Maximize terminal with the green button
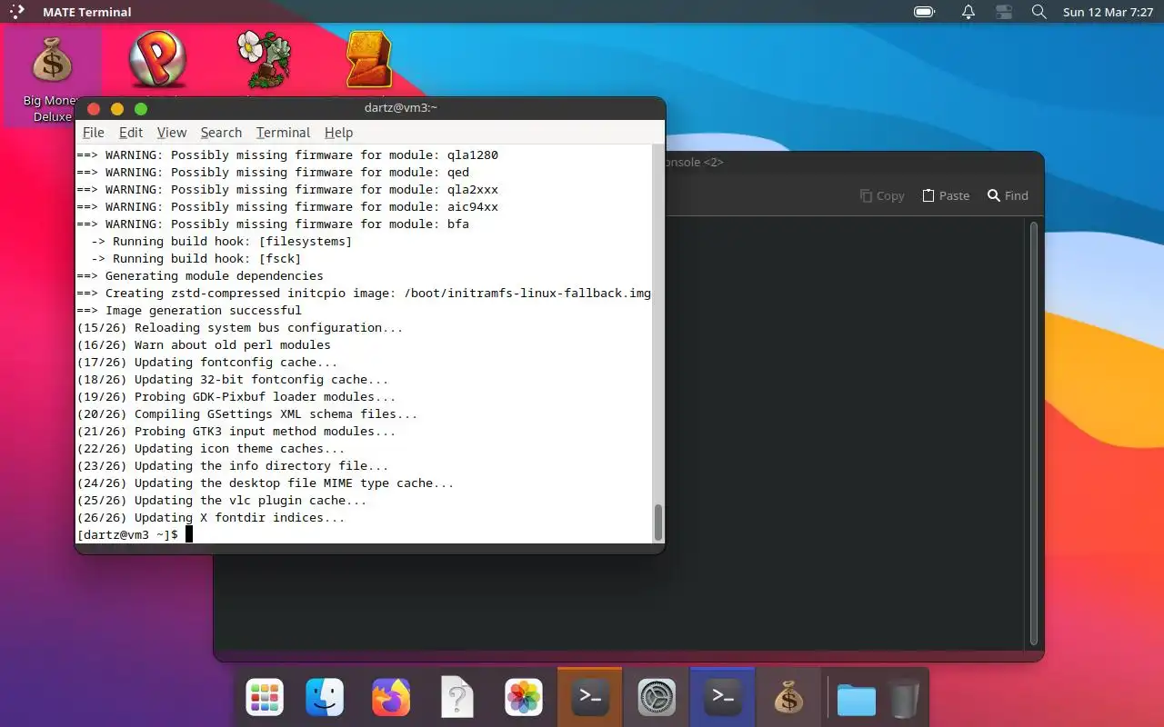1164x727 pixels. tap(141, 109)
